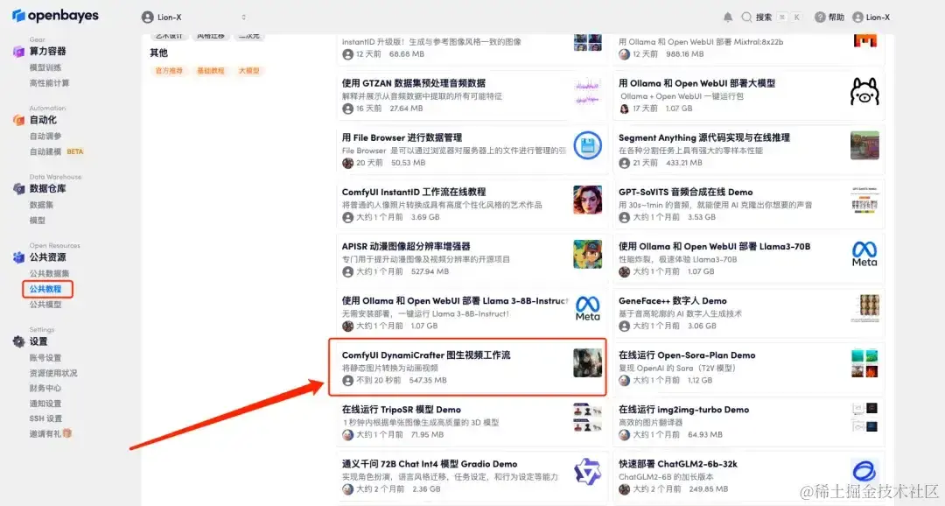
Task: Open 资源使用状况 in the sidebar
Action: (x=53, y=373)
